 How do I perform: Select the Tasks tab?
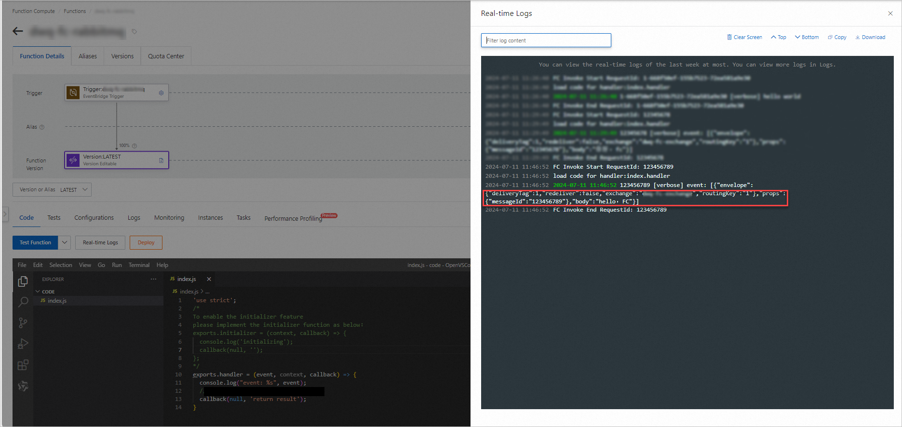[x=243, y=218]
